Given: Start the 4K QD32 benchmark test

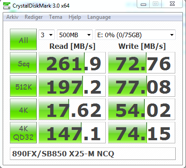Looking at the screenshot, I should click(23, 133).
